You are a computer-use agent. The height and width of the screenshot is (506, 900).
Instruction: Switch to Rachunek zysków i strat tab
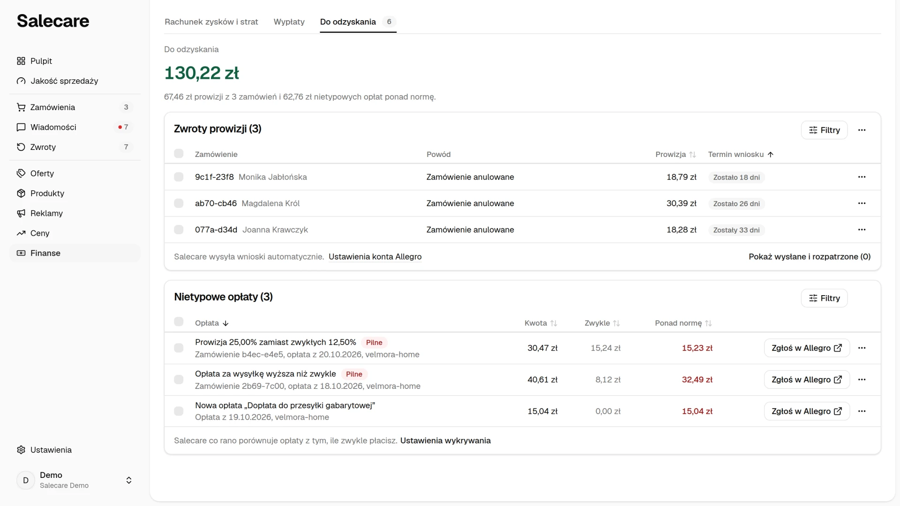pyautogui.click(x=211, y=22)
